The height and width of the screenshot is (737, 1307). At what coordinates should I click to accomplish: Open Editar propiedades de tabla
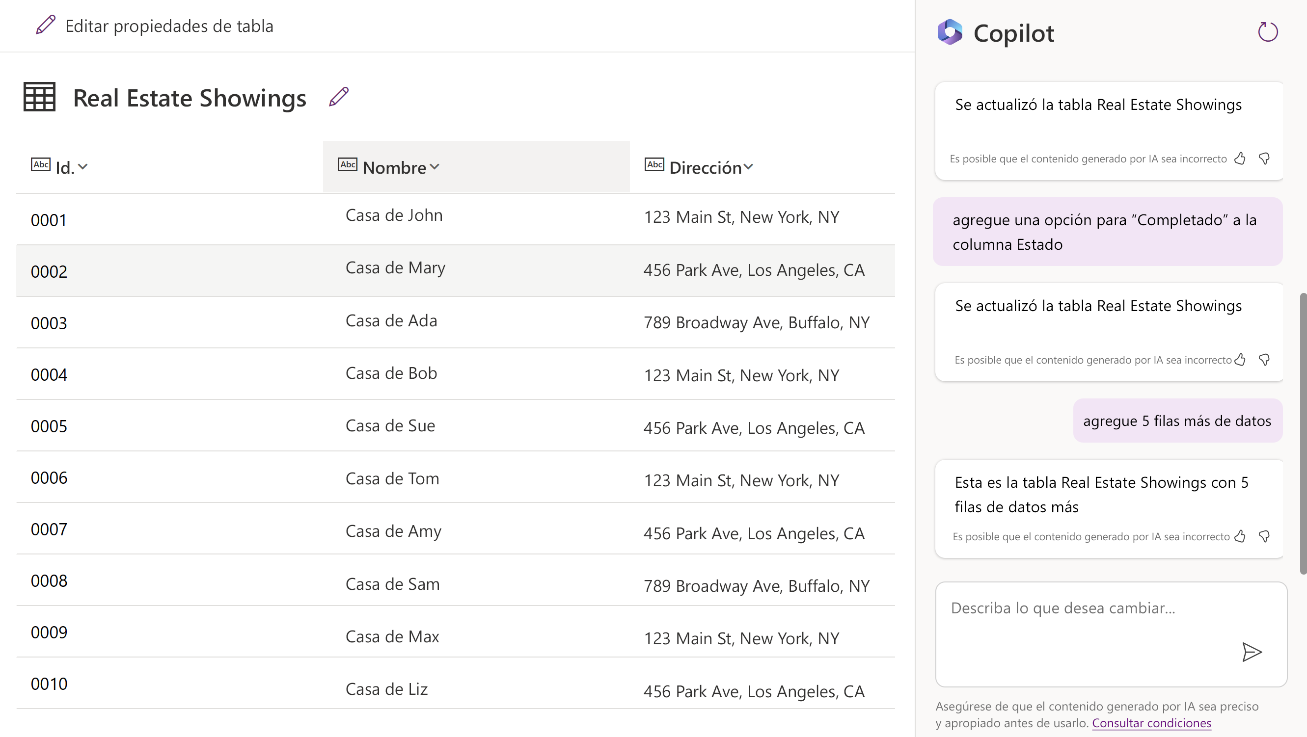154,26
